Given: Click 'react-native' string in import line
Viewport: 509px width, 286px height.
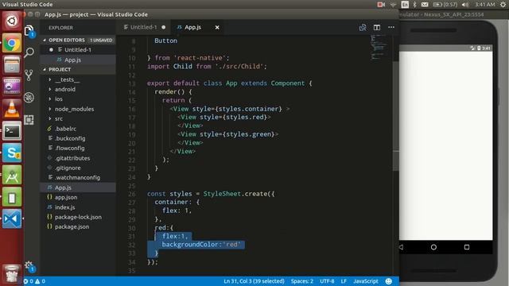Looking at the screenshot, I should pos(200,58).
